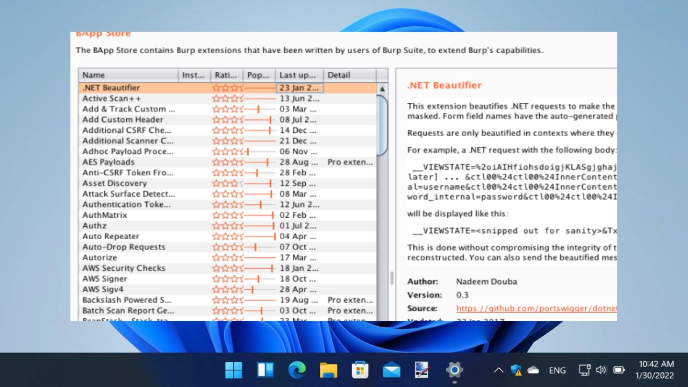Select the AuthMatrix extension

point(227,215)
